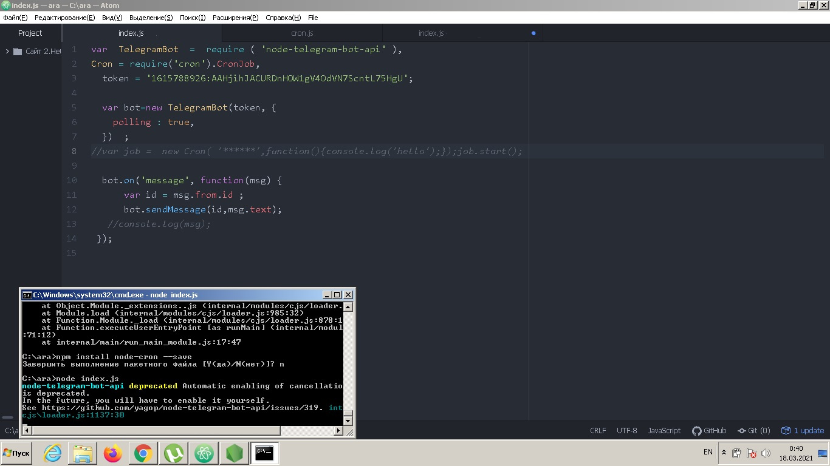Click 'npm install node-cron --save' in cmd
Viewport: 830px width, 466px height.
pyautogui.click(x=124, y=357)
